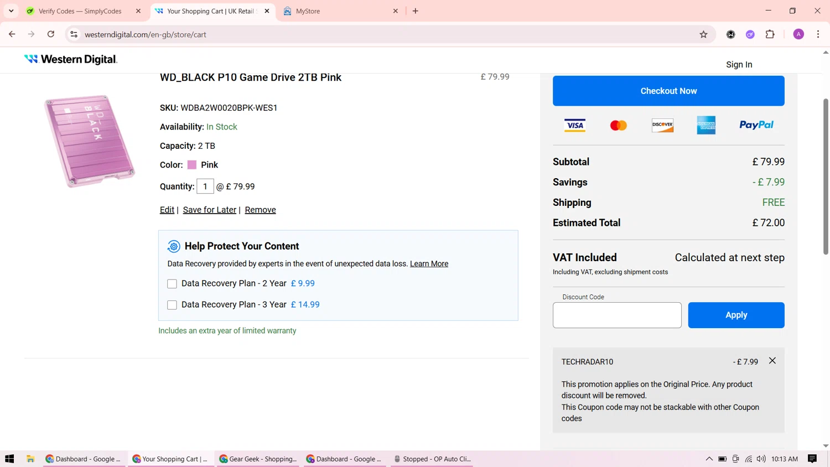Open a new browser tab

[x=416, y=11]
